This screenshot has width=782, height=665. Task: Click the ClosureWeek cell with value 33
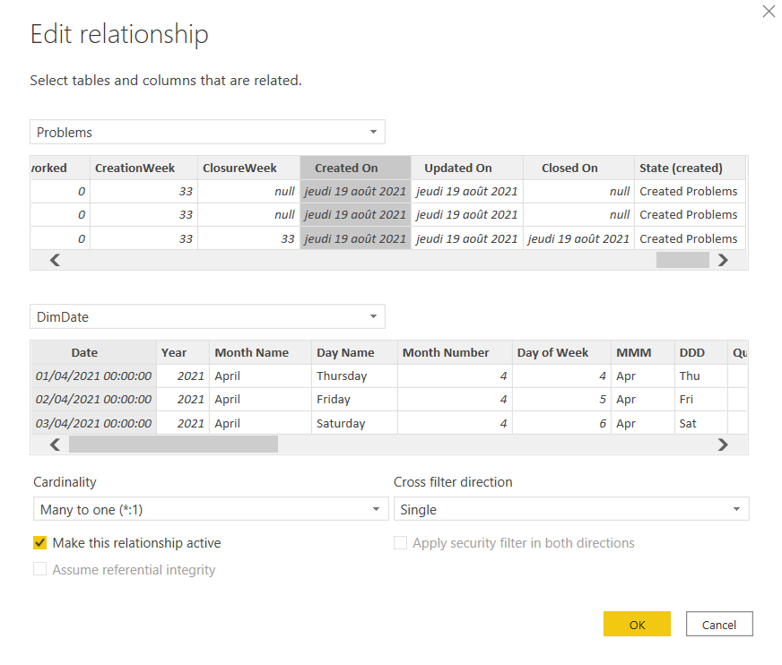pos(249,238)
